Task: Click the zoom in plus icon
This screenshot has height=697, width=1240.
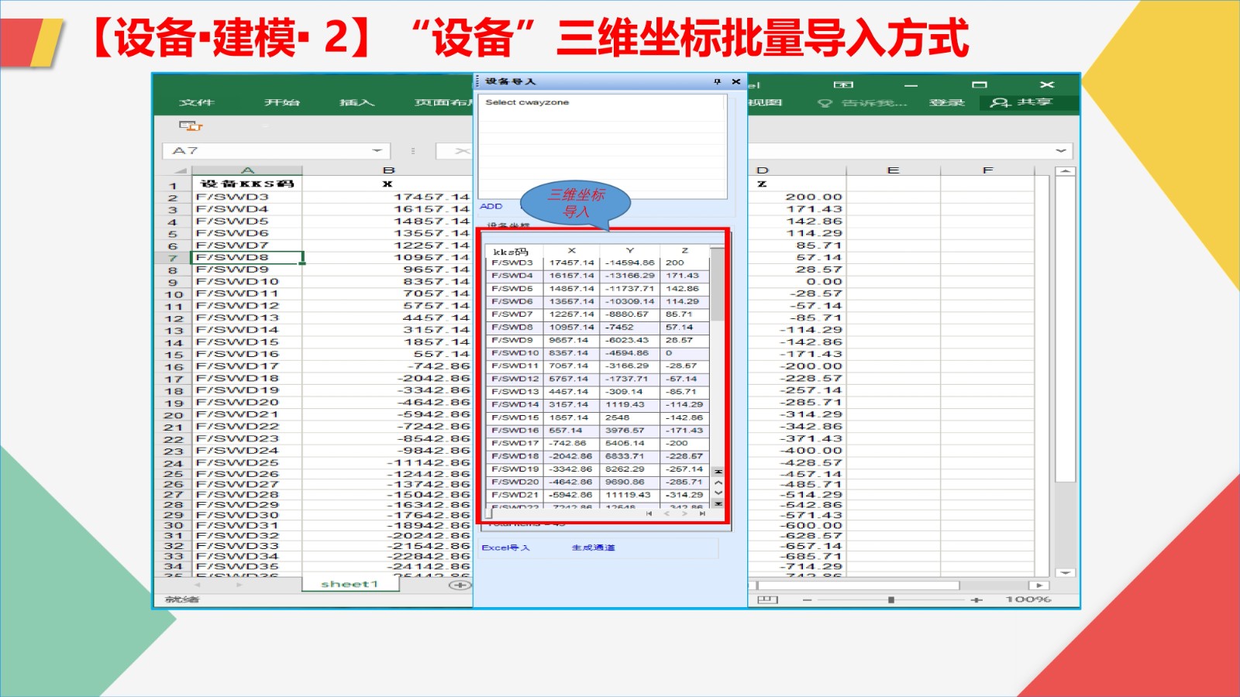Action: click(x=976, y=600)
